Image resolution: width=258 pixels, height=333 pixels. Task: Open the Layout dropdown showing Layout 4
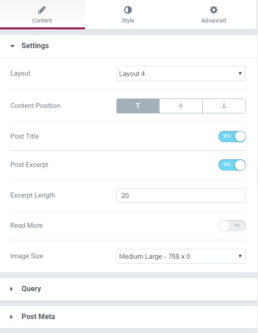point(181,73)
